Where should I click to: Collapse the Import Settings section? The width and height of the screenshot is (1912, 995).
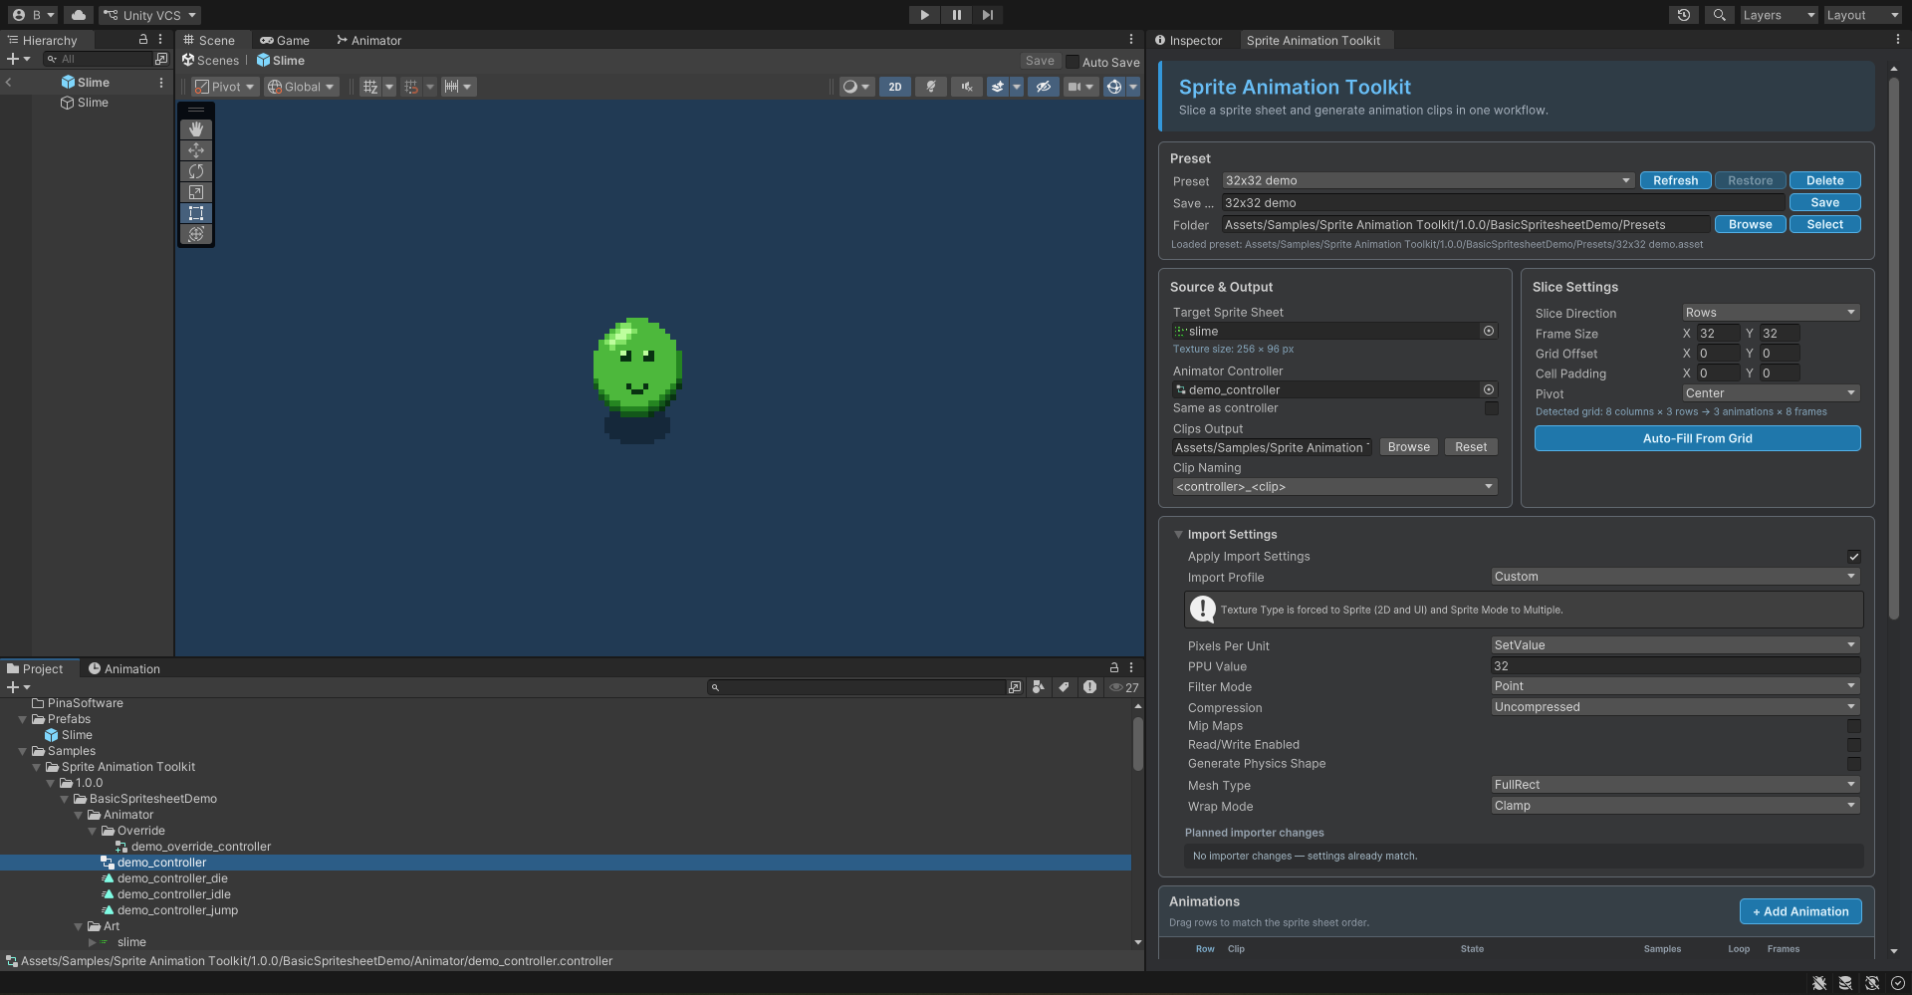[1178, 535]
